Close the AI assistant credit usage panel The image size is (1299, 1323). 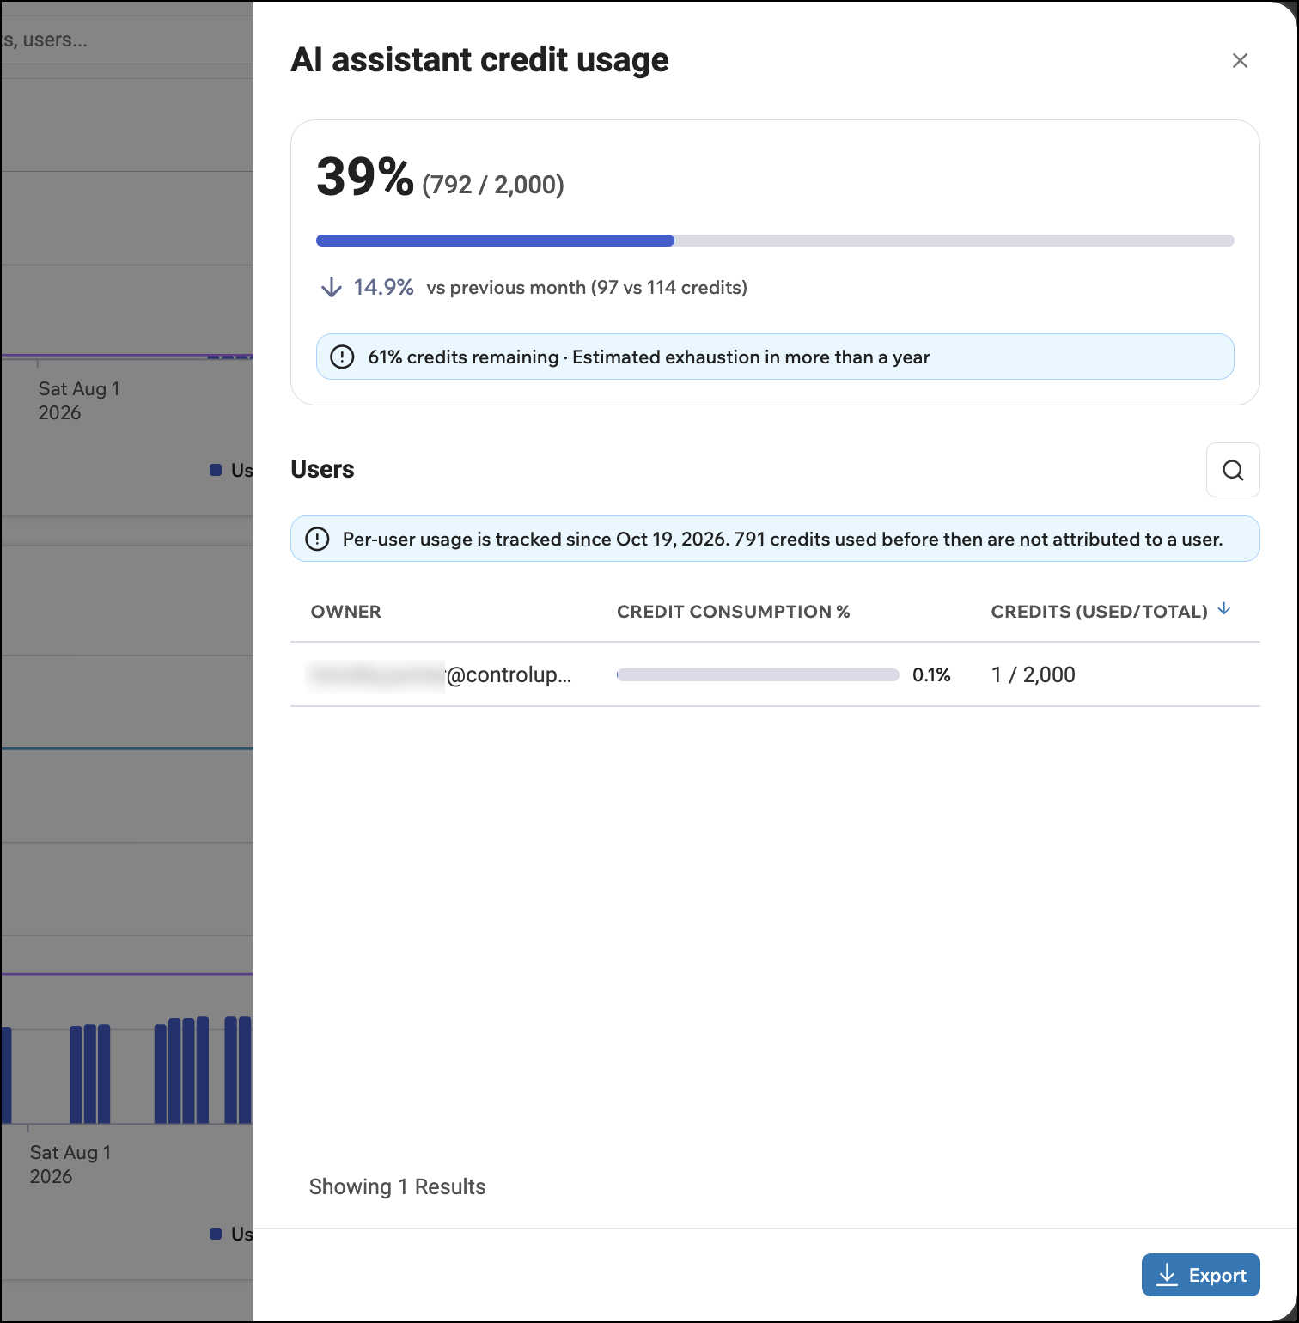tap(1240, 60)
